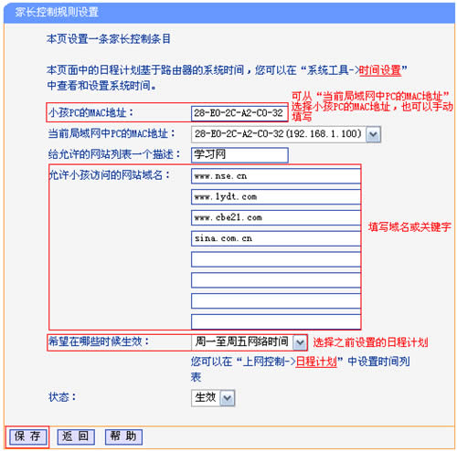Expand the 周一至周五网络时间 schedule dropdown arrow

click(300, 342)
